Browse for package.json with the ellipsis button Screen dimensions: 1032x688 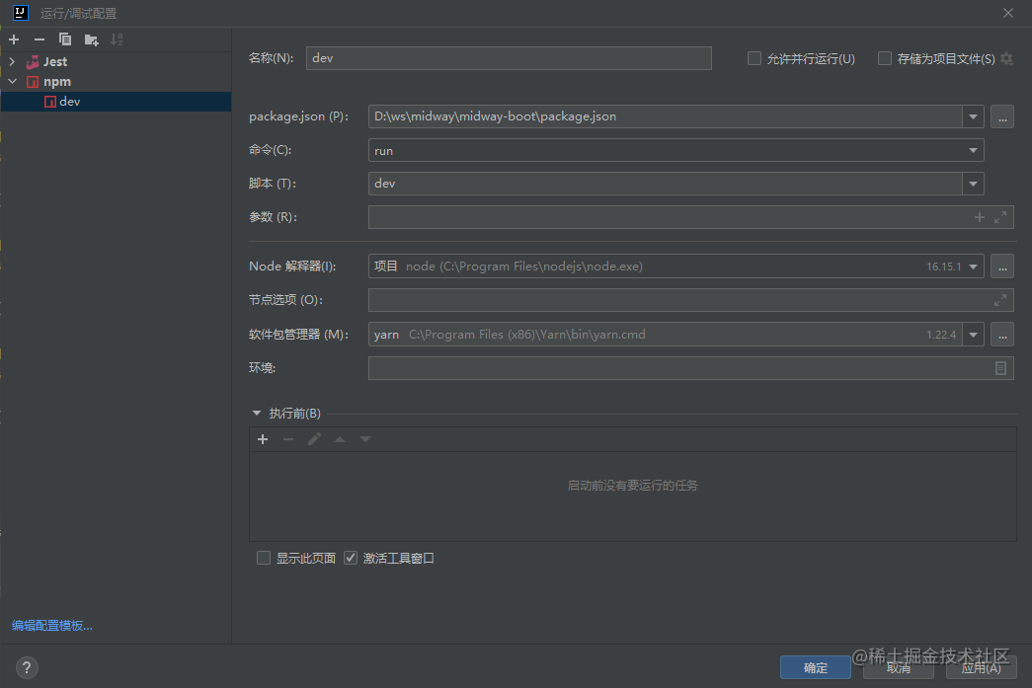pyautogui.click(x=1001, y=116)
